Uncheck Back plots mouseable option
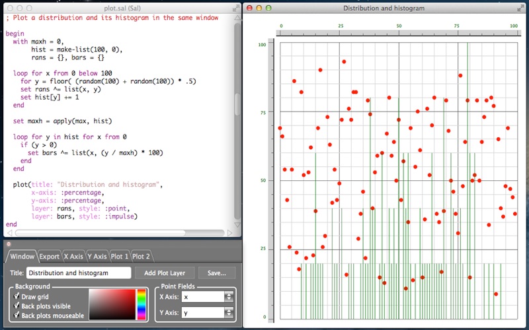This screenshot has width=529, height=330. pyautogui.click(x=16, y=315)
